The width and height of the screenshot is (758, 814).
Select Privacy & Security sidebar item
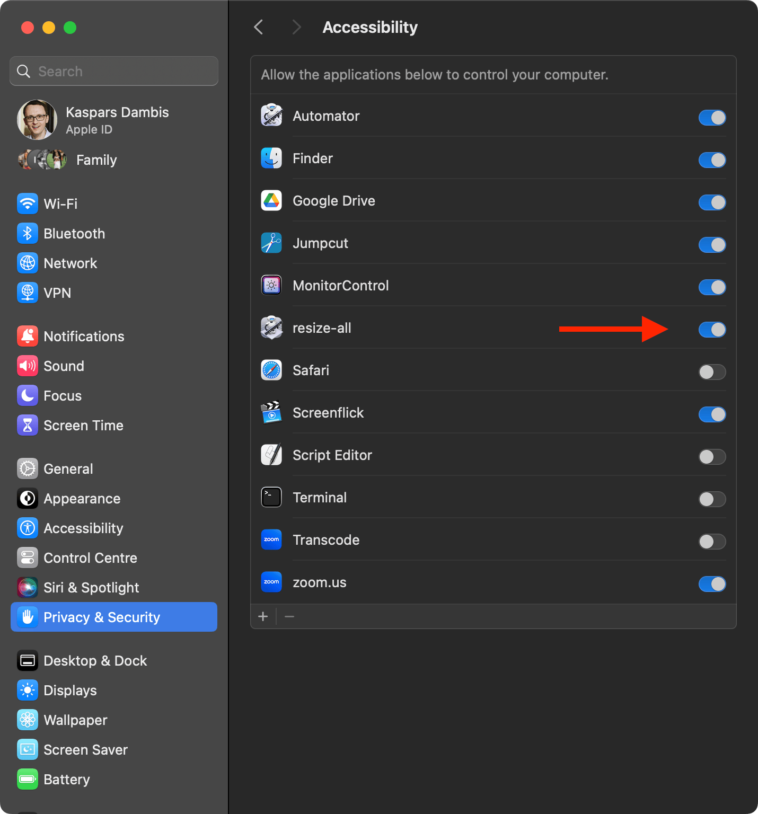click(114, 617)
